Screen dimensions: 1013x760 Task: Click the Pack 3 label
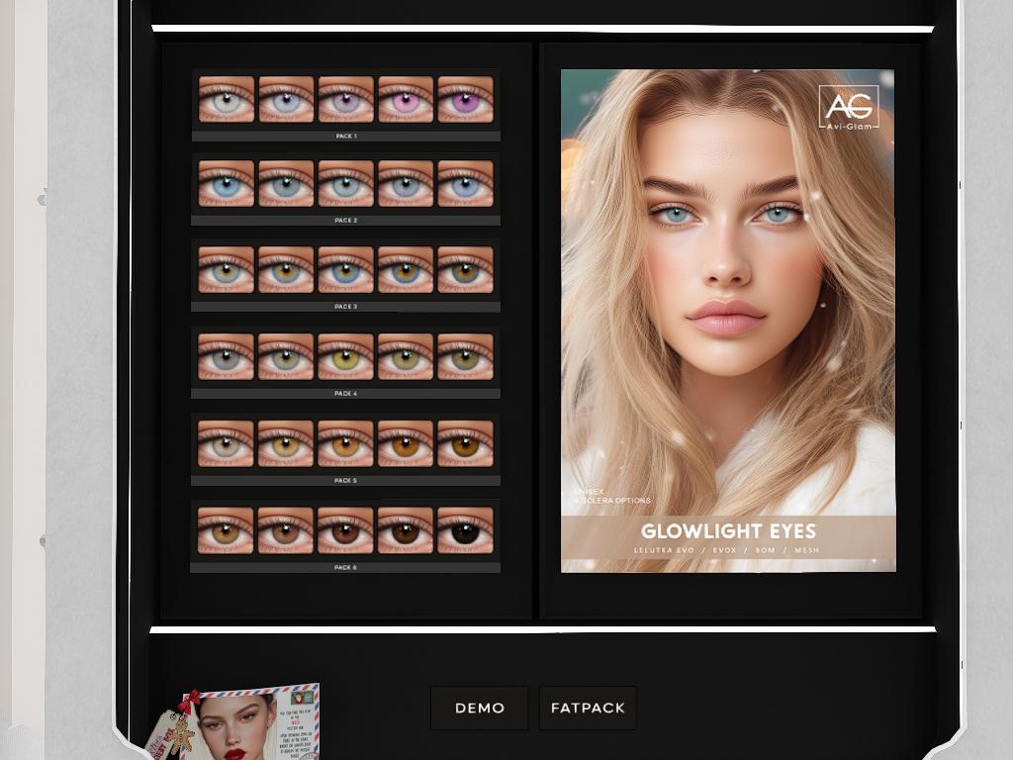pyautogui.click(x=345, y=307)
